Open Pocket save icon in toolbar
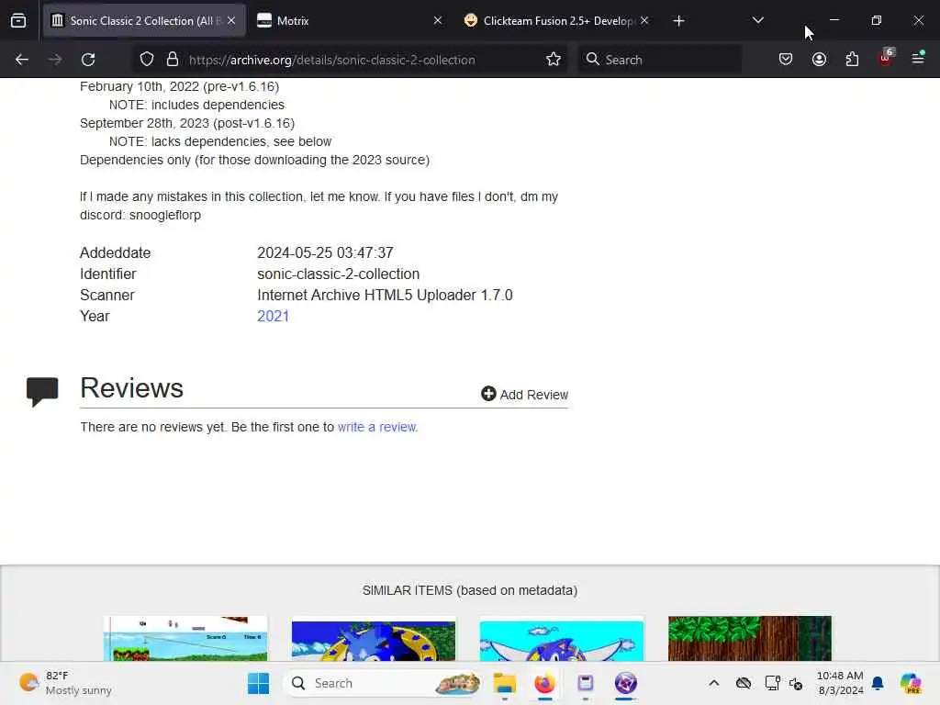This screenshot has height=705, width=940. click(x=786, y=60)
